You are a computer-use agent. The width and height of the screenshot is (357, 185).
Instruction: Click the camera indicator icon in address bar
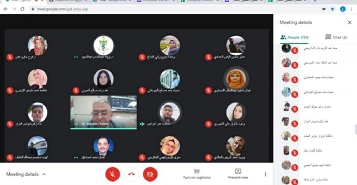324,9
